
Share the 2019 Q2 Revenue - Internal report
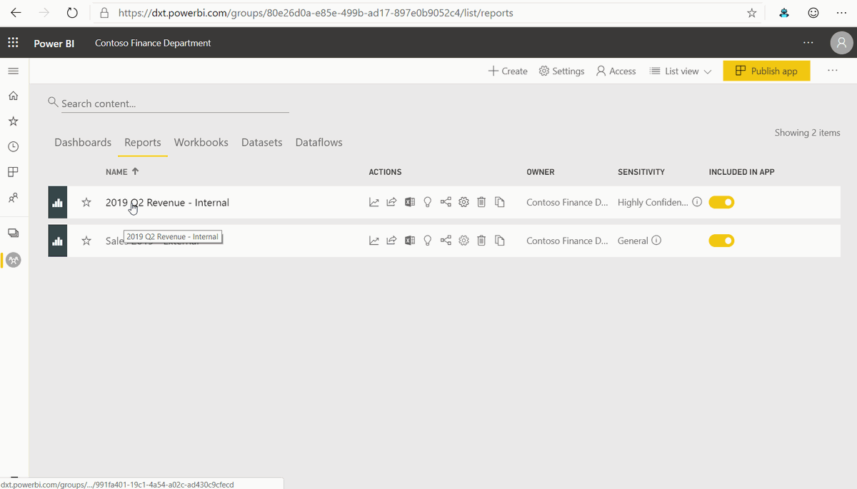click(x=391, y=202)
